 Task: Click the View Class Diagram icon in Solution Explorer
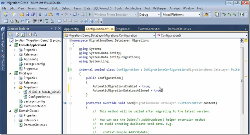click(x=35, y=34)
